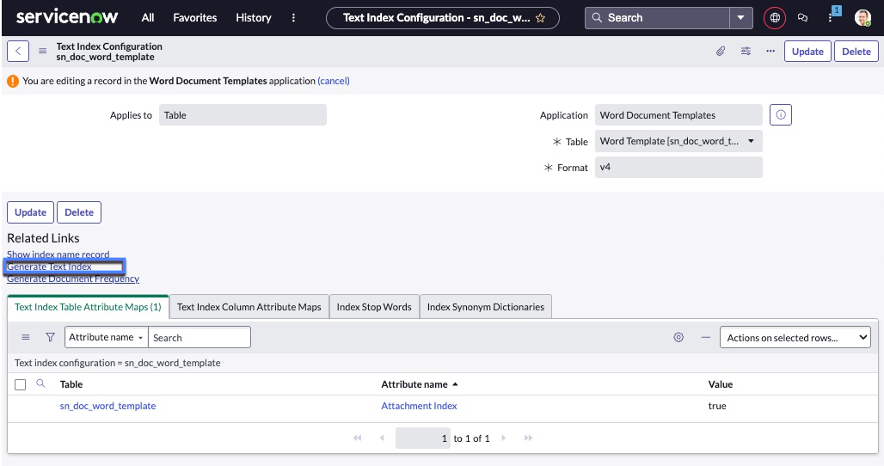Expand the search scope dropdown arrow
Image resolution: width=884 pixels, height=466 pixels.
pos(740,17)
